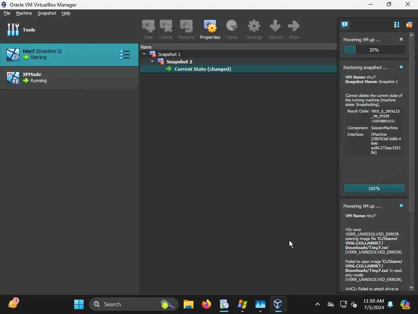Open the Snapshot menu
Image resolution: width=418 pixels, height=314 pixels.
pyautogui.click(x=47, y=13)
